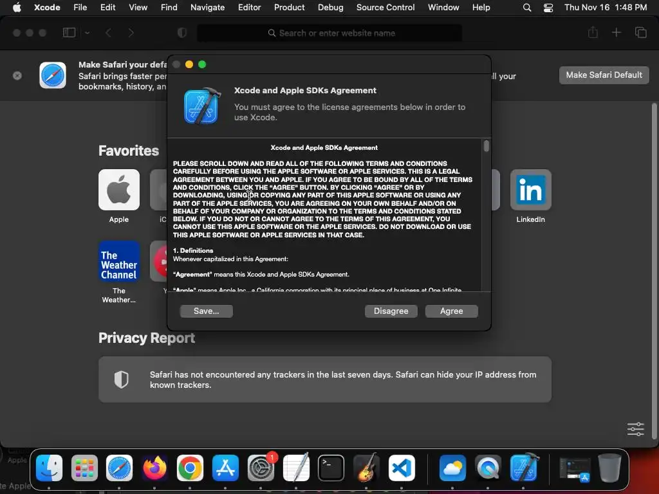Viewport: 659px width, 494px height.
Task: Open Finder from the Dock
Action: [49, 468]
